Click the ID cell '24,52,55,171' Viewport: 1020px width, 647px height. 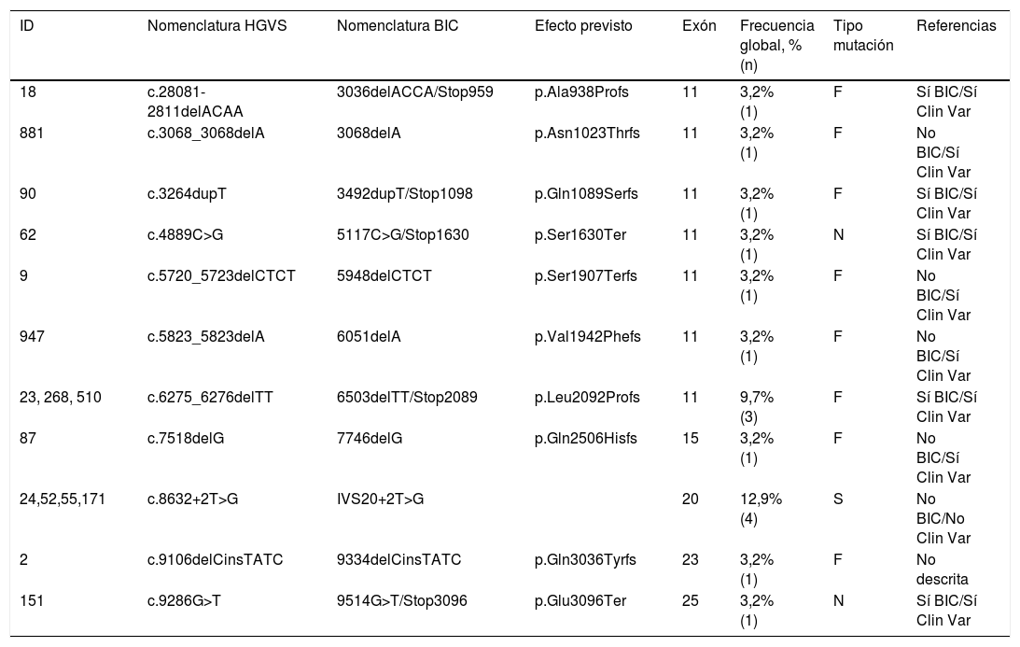click(x=63, y=499)
